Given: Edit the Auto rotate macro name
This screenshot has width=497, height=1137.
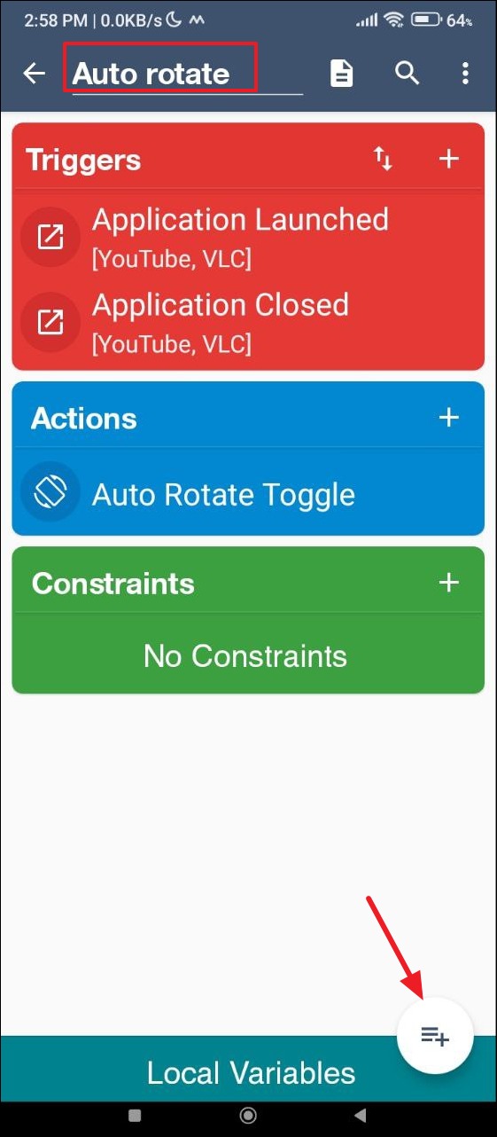Looking at the screenshot, I should tap(187, 73).
